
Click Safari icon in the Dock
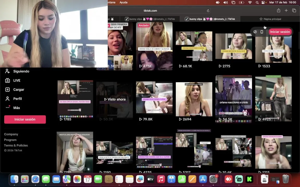(35, 179)
